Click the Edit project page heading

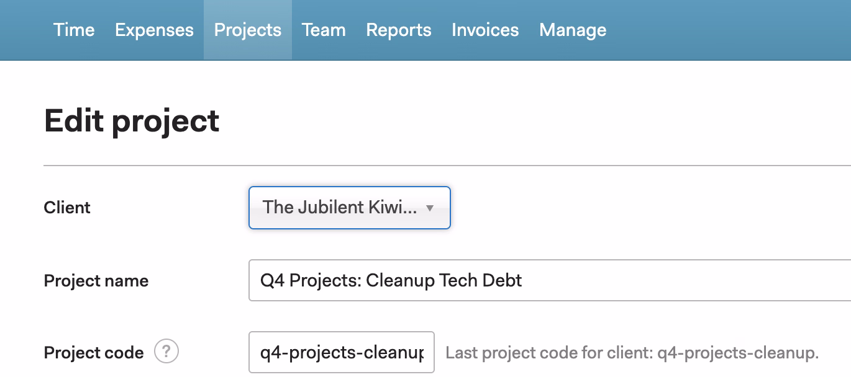coord(132,120)
